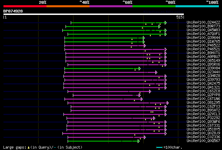
Task: Click the green arrowhead ending the O24422 alignment
Action: pos(166,23)
